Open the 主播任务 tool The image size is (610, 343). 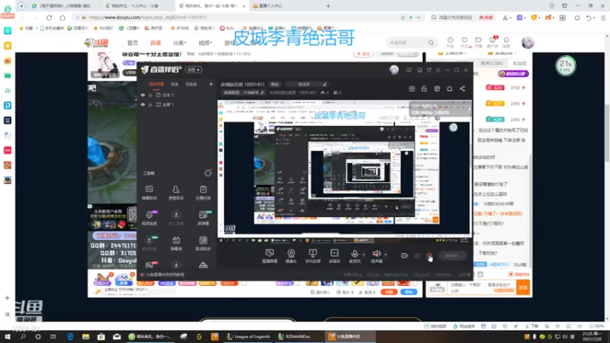[x=203, y=193]
